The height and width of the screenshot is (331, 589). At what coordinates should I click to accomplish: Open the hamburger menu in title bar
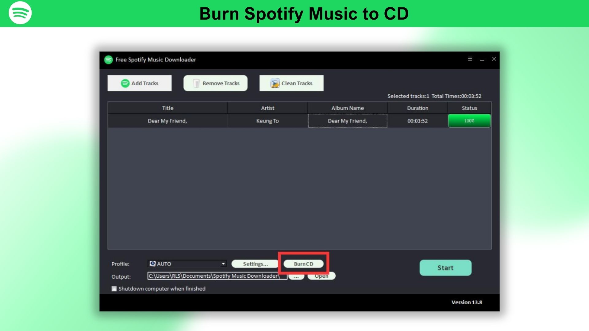(470, 59)
